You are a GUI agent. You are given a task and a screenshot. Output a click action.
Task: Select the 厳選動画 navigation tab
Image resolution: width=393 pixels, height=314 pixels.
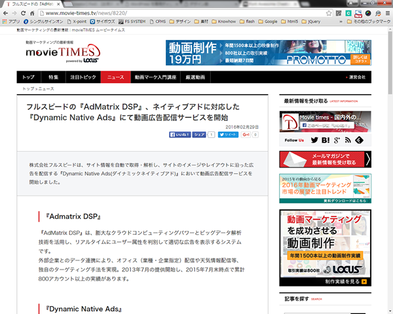click(x=195, y=77)
